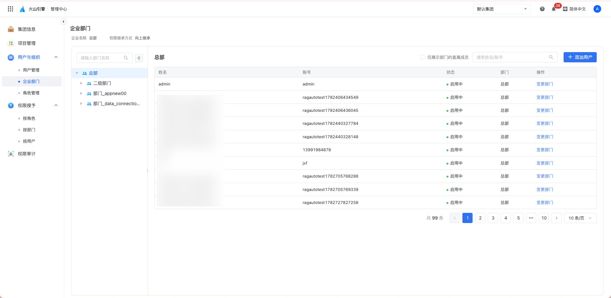This screenshot has width=611, height=298.
Task: Click the 添加用户 button
Action: 580,57
